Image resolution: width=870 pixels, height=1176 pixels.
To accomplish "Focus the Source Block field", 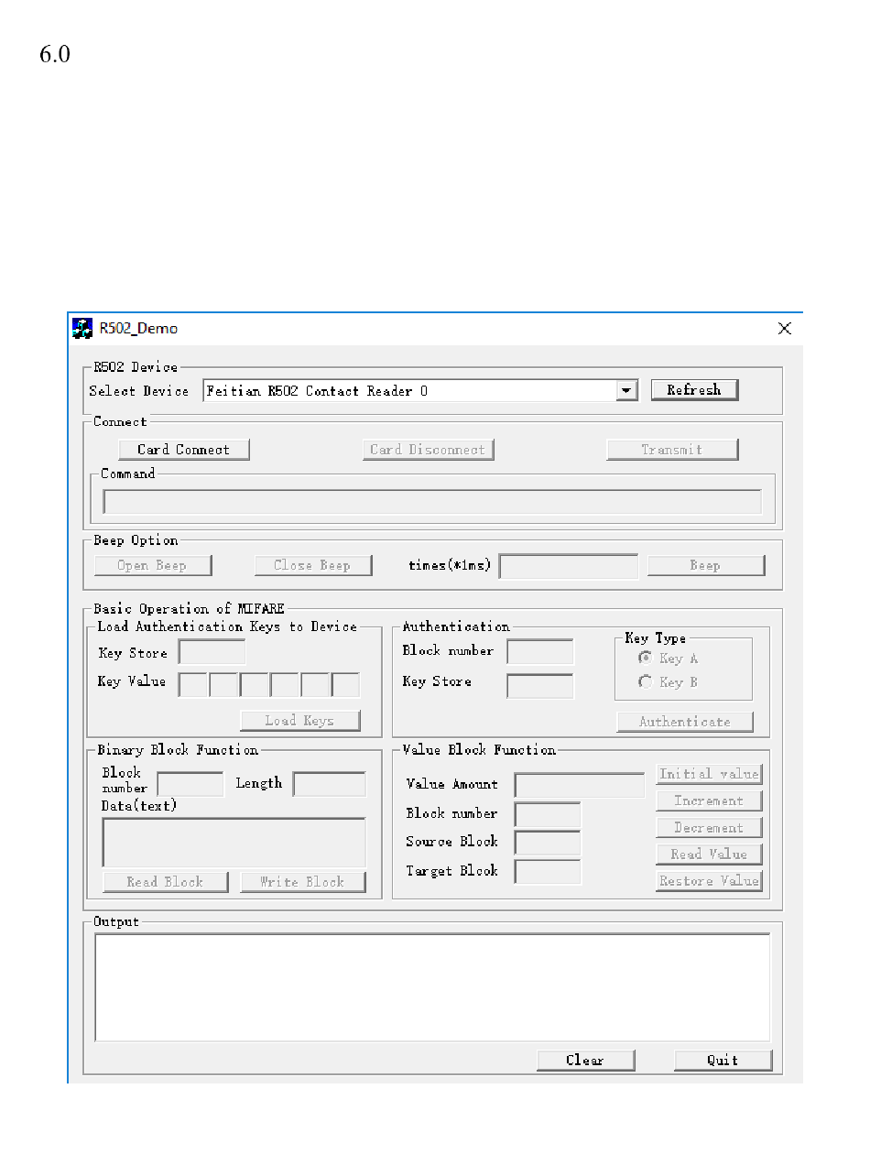I will (548, 843).
